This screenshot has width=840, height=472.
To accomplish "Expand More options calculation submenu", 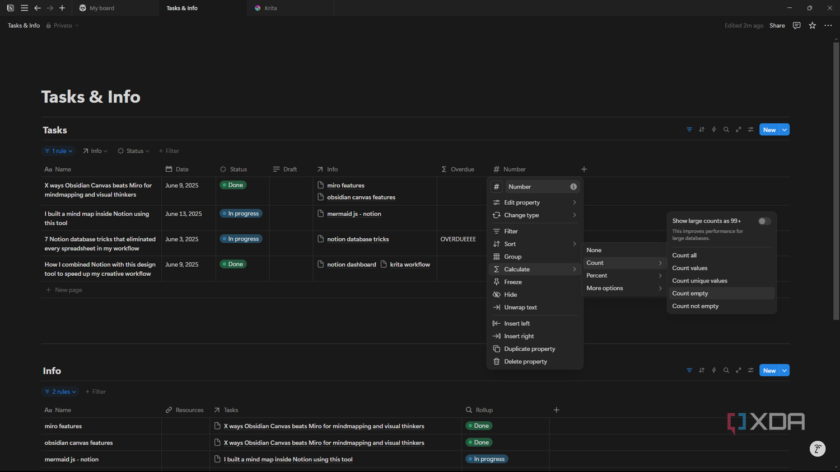I will 624,289.
